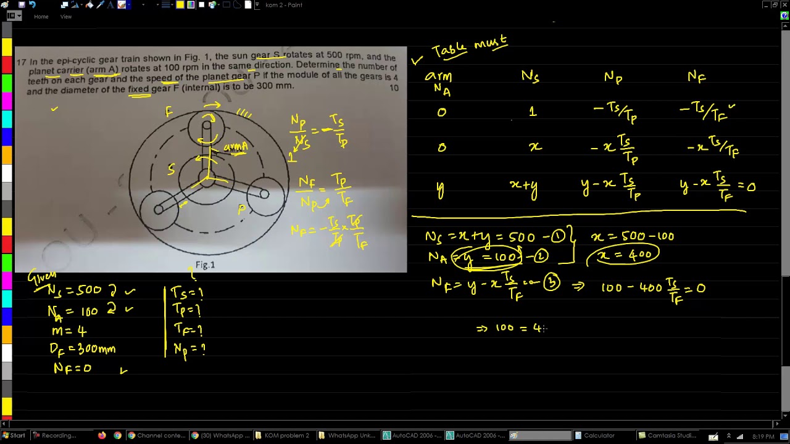790x444 pixels.
Task: Select the Fill with color bucket tool
Action: click(89, 4)
